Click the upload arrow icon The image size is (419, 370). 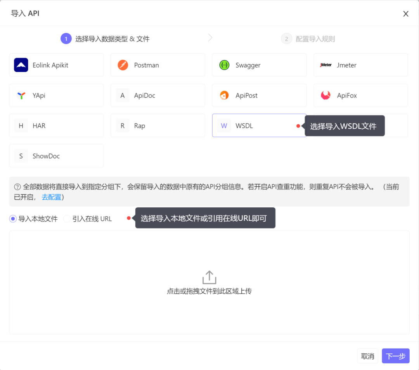[209, 277]
